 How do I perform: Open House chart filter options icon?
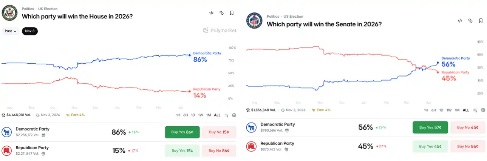coord(226,115)
